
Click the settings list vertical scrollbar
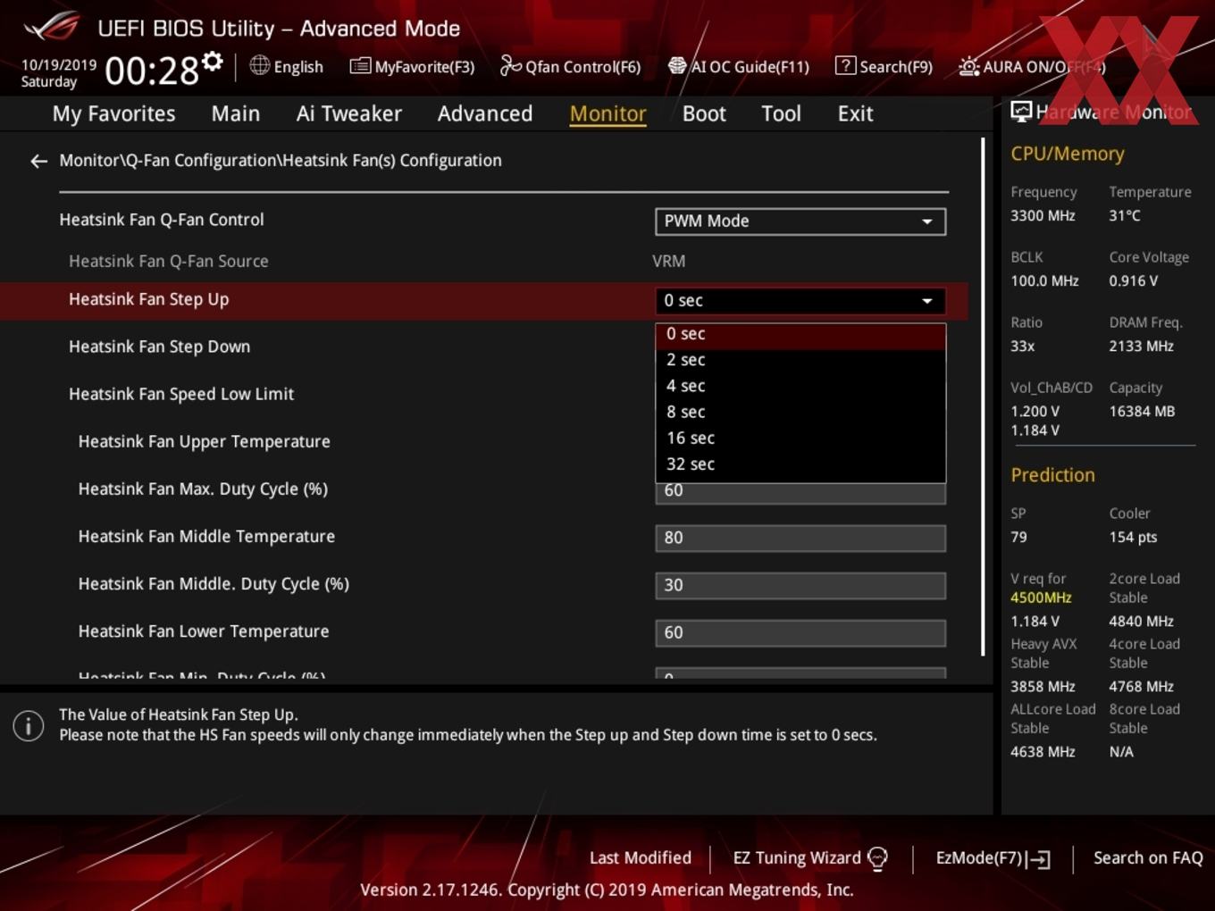click(x=983, y=397)
